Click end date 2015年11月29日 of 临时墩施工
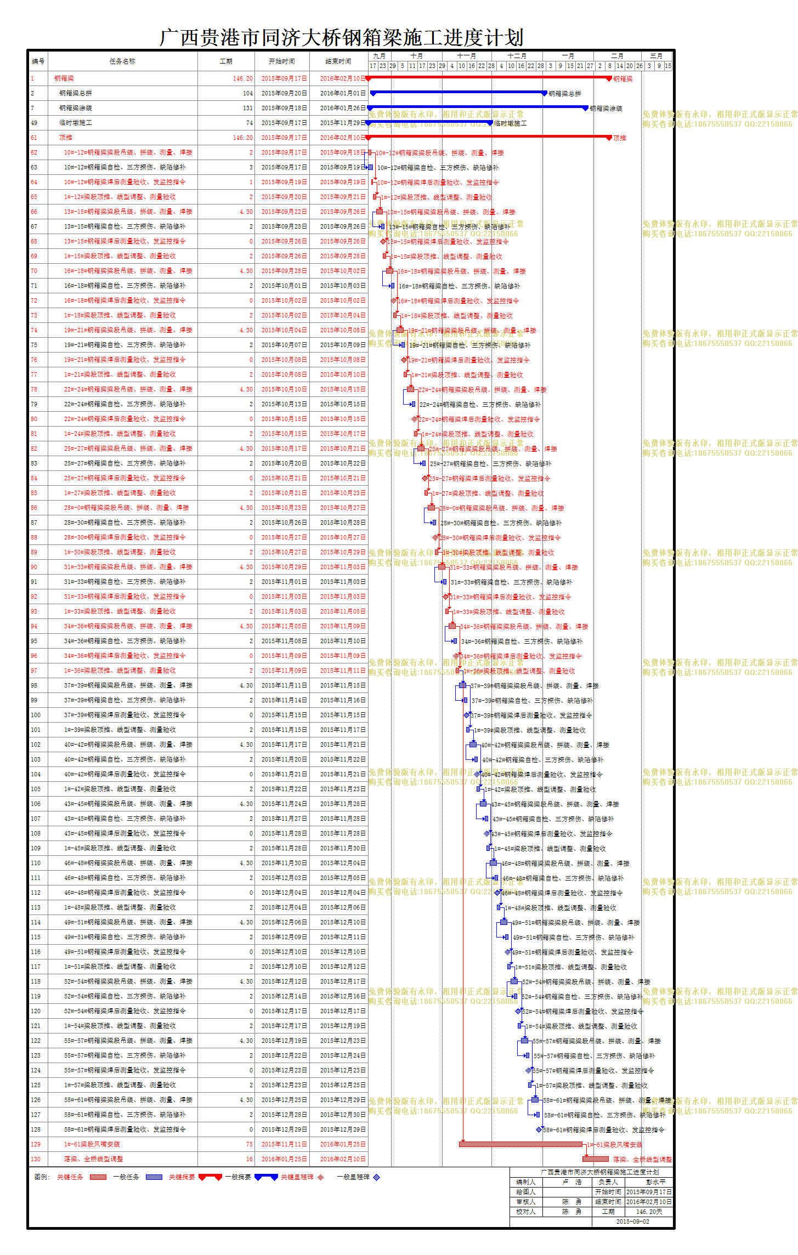The height and width of the screenshot is (1255, 798). point(343,123)
